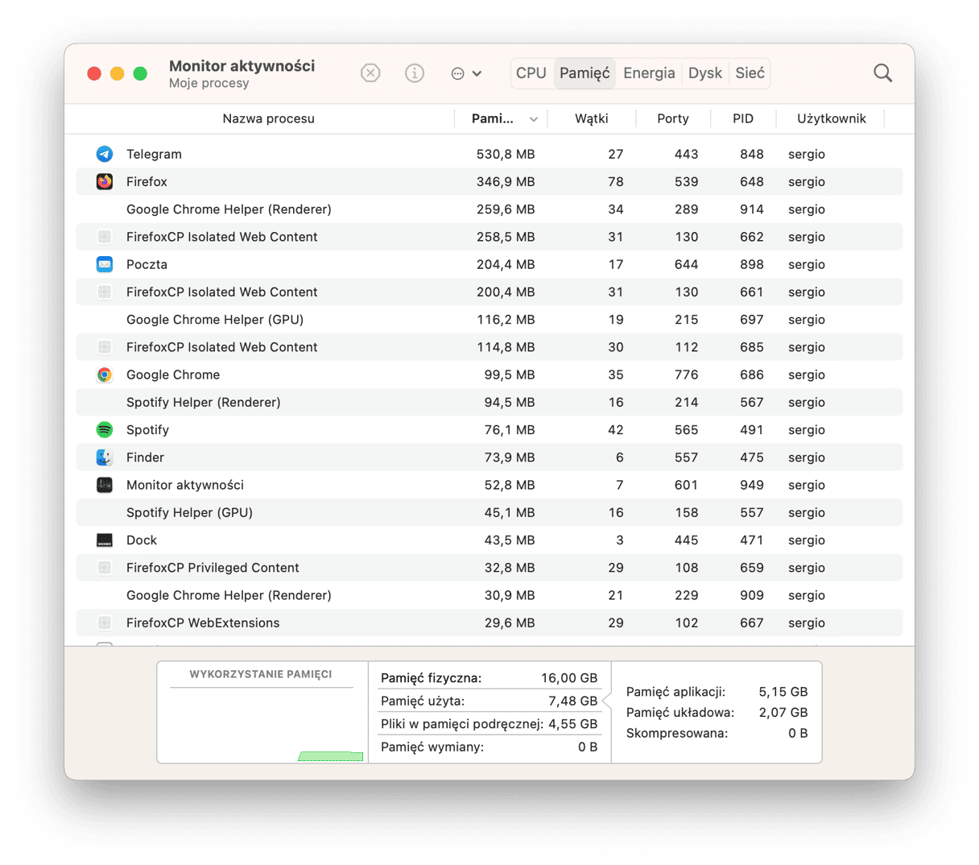Click Telegram's 530,8 MB memory value
This screenshot has height=865, width=979.
pos(506,154)
